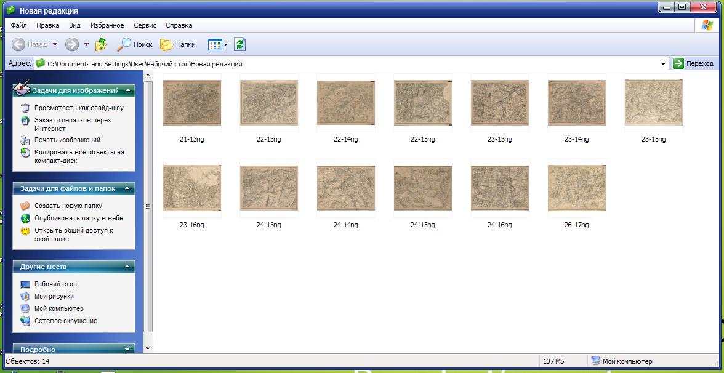Click the Forward arrow navigation button

pyautogui.click(x=72, y=44)
